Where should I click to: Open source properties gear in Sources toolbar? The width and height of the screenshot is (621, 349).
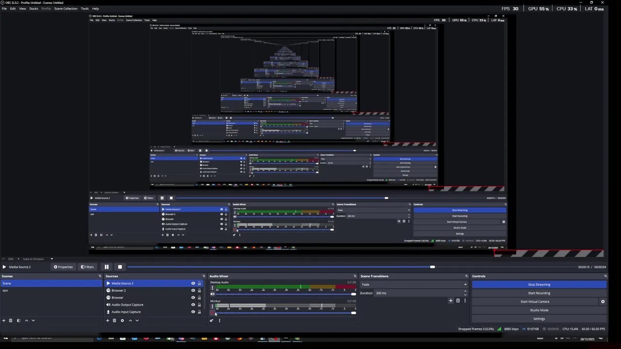tap(122, 320)
